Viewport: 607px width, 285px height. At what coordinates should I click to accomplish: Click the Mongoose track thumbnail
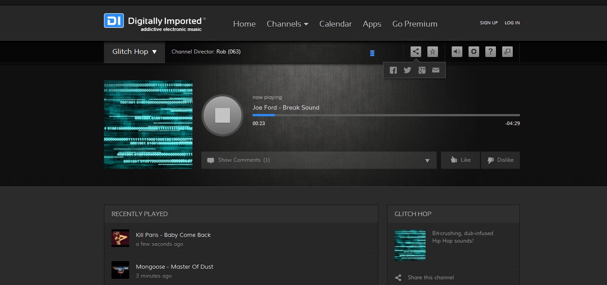120,270
